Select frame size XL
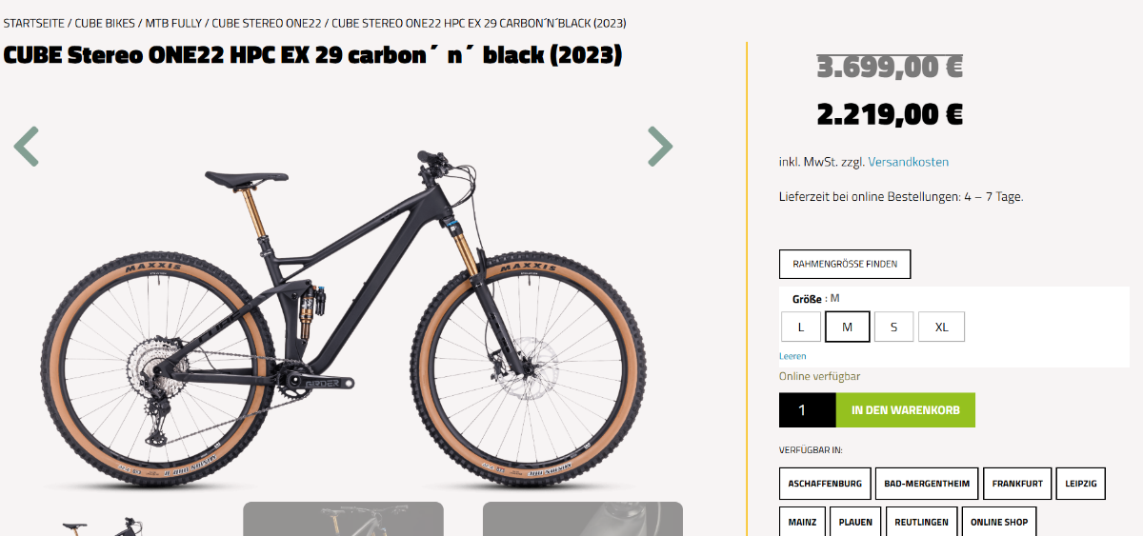 [x=941, y=327]
